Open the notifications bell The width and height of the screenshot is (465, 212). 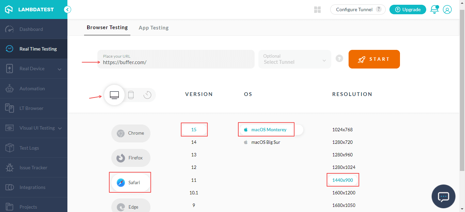click(434, 9)
